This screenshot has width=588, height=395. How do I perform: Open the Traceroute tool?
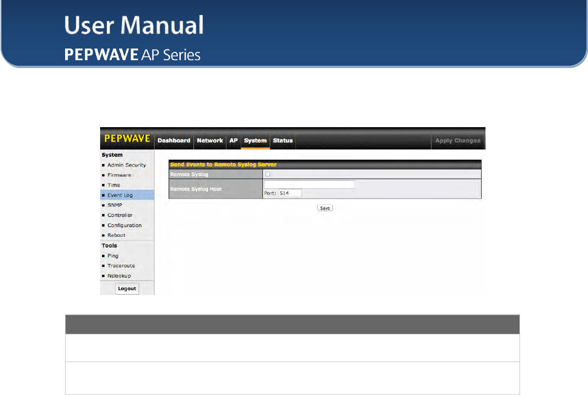[x=121, y=265]
